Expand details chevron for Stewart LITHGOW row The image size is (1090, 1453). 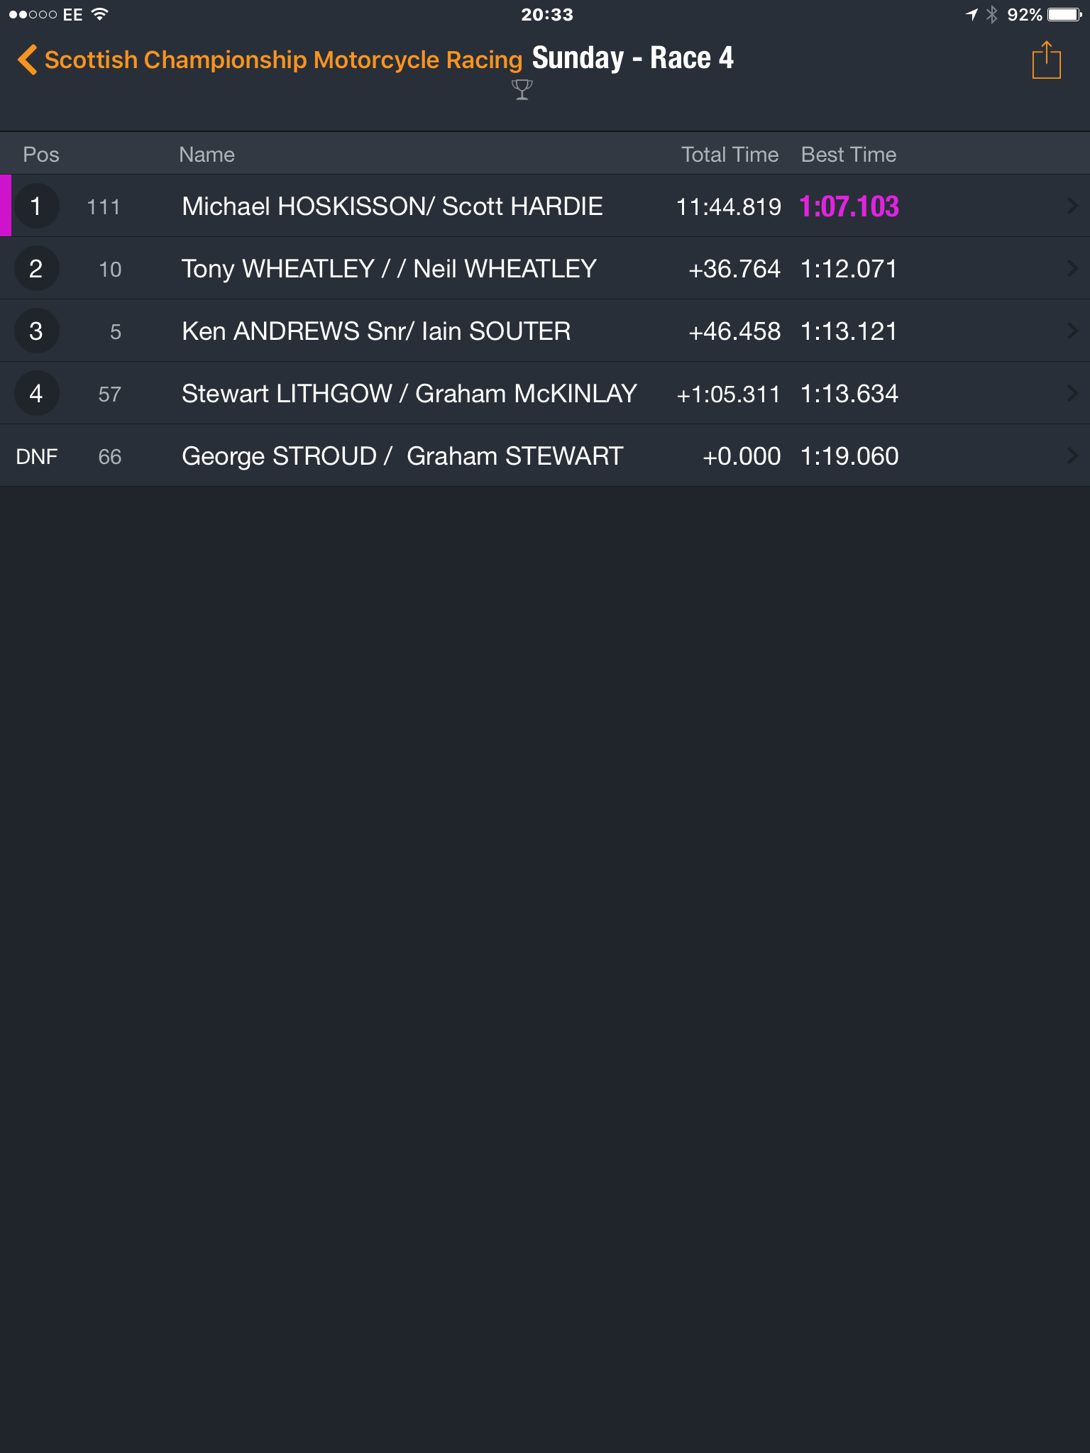(1072, 394)
